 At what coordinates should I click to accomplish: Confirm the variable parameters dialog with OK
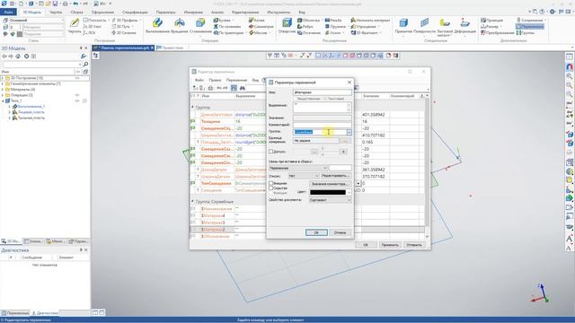pyautogui.click(x=316, y=232)
